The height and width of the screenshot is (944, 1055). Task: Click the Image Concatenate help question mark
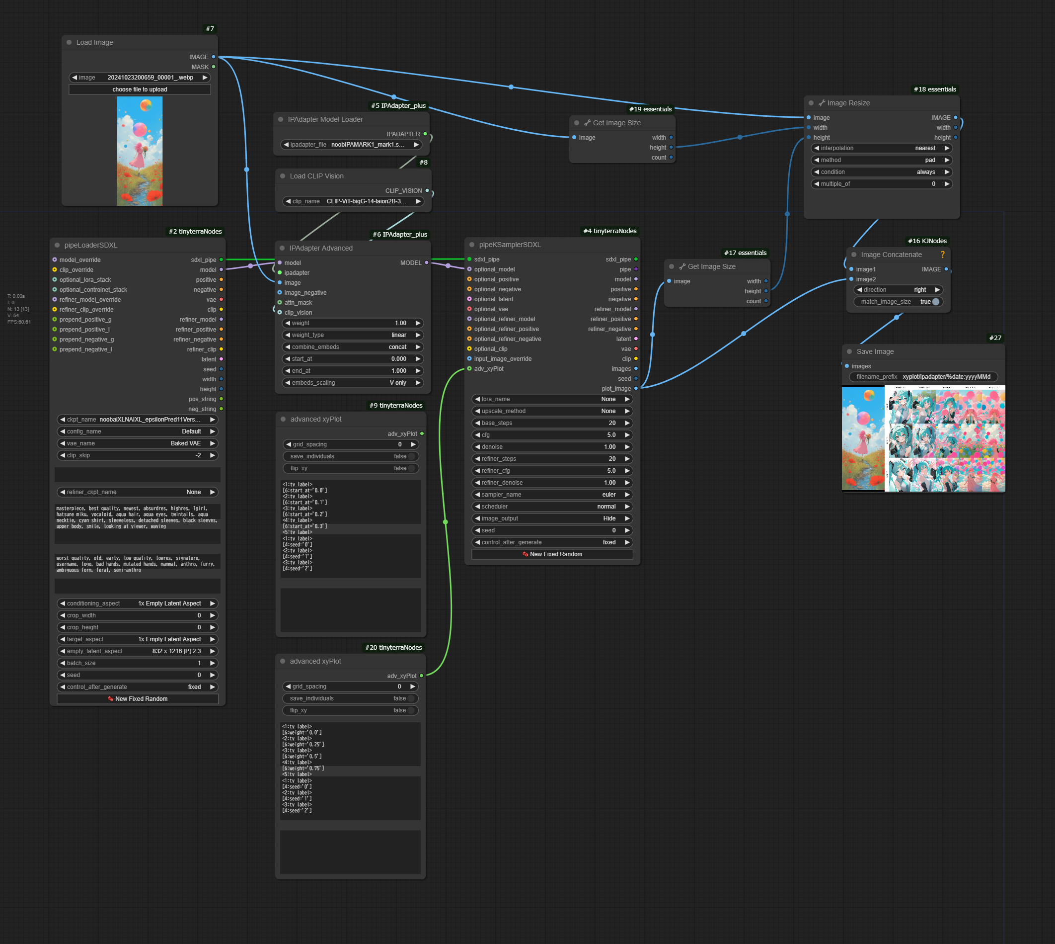[x=943, y=255]
